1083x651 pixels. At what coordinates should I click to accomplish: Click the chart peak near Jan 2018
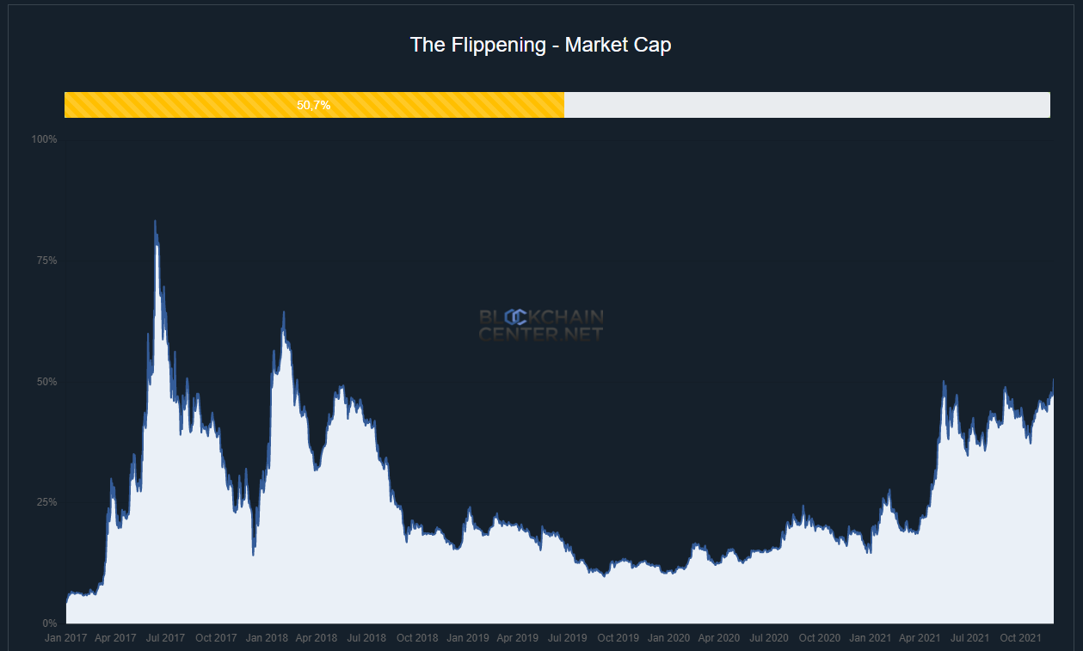(283, 313)
